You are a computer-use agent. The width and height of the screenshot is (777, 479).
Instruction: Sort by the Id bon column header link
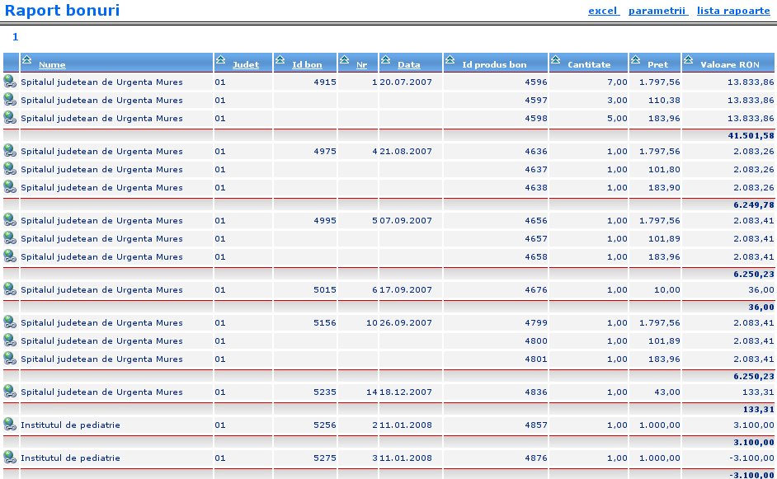click(x=307, y=65)
